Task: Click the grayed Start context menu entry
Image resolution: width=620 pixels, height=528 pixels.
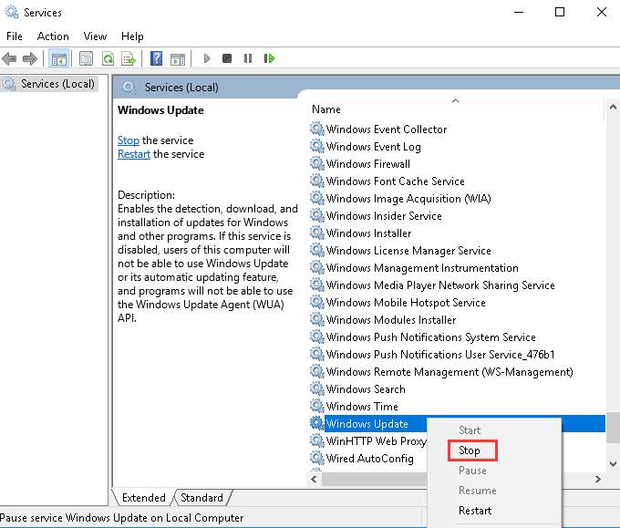Action: point(470,430)
